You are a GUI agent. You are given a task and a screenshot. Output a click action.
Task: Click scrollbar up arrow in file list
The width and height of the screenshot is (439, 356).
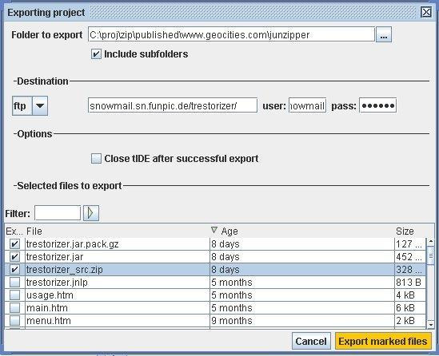point(430,241)
